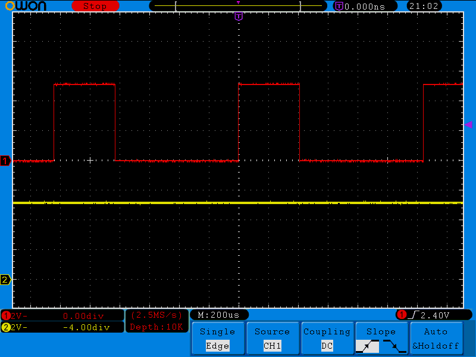
Task: Click the rising-edge trigger symbol beside 2.40V
Action: click(414, 315)
